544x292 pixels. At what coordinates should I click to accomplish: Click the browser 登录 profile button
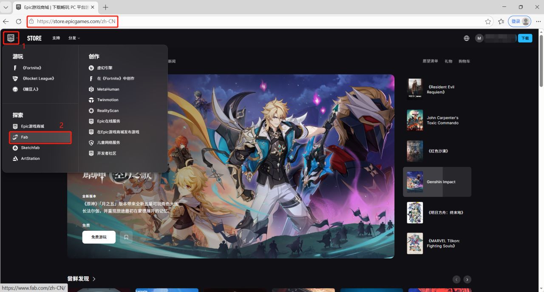point(520,21)
